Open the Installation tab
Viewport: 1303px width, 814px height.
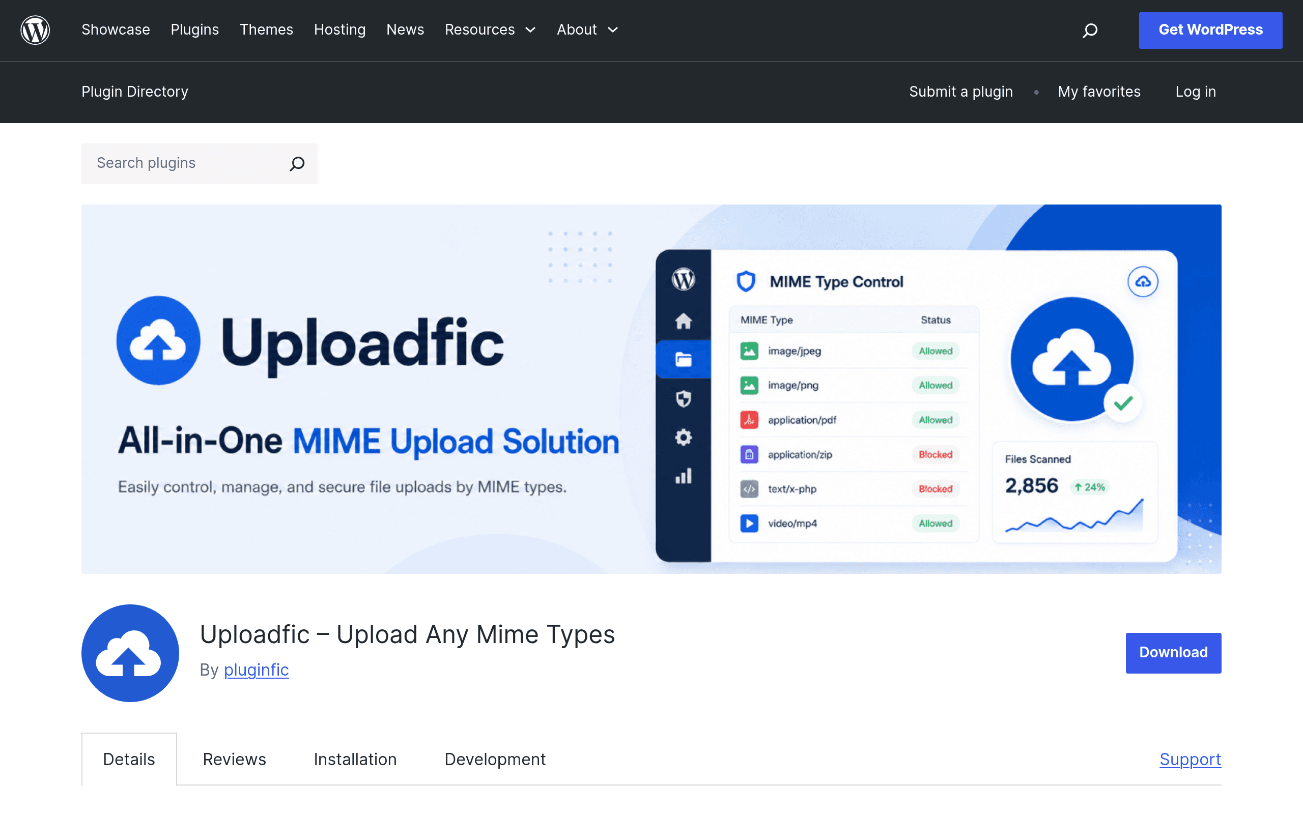[355, 759]
